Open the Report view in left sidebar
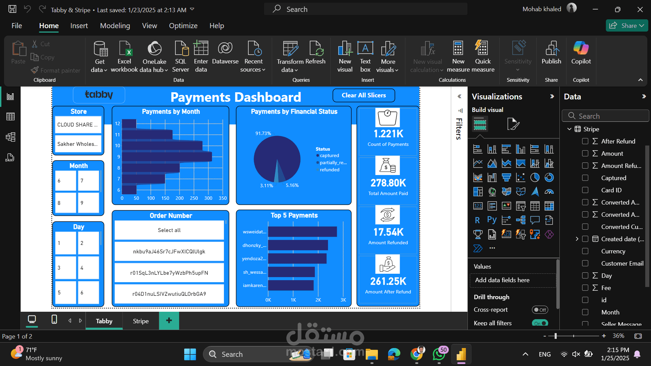Viewport: 651px width, 366px height. coord(11,96)
